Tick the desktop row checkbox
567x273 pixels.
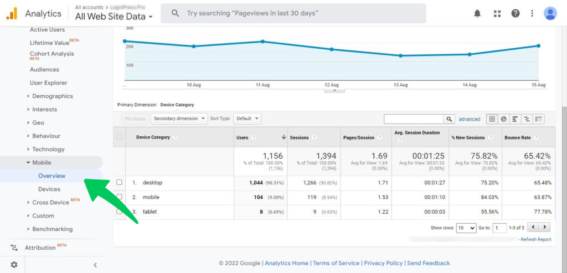[x=119, y=183]
